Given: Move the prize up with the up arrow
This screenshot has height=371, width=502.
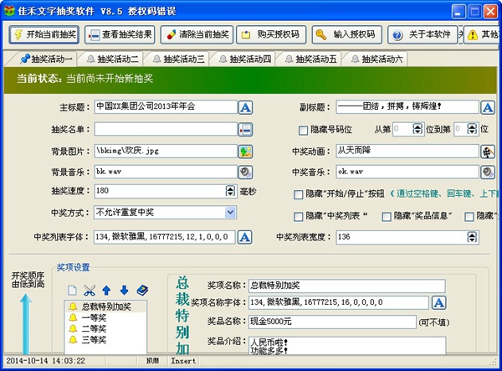Looking at the screenshot, I should (106, 290).
